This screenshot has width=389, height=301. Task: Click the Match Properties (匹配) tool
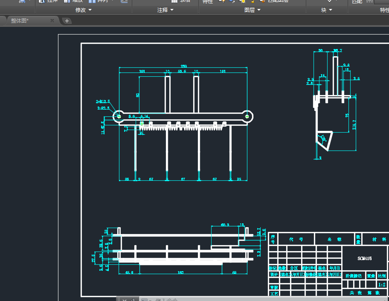pos(357,1)
